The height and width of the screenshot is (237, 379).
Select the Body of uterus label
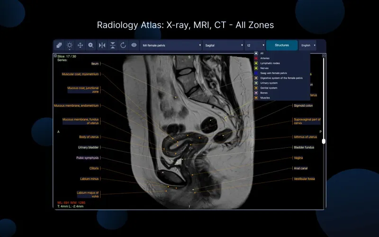pos(89,137)
